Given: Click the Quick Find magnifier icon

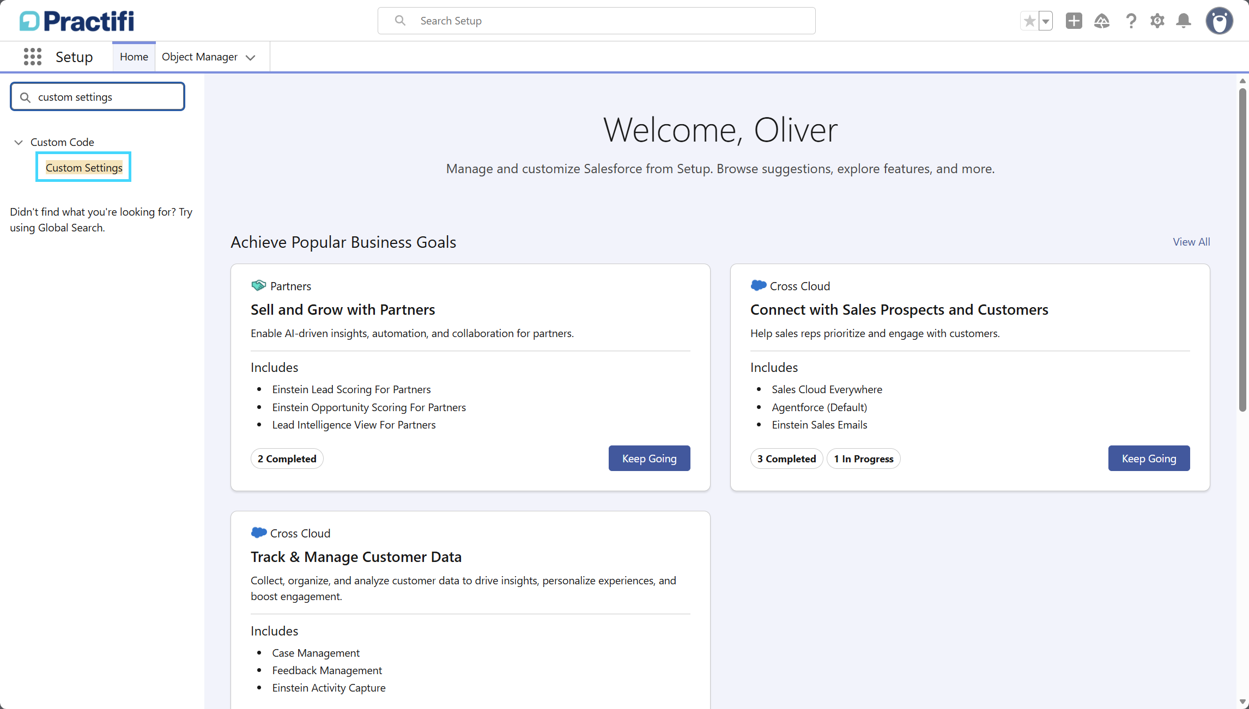Looking at the screenshot, I should coord(25,97).
